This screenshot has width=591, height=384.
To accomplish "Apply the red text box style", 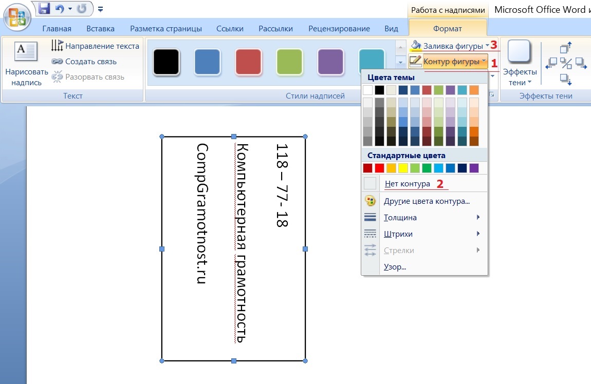I will click(x=248, y=62).
